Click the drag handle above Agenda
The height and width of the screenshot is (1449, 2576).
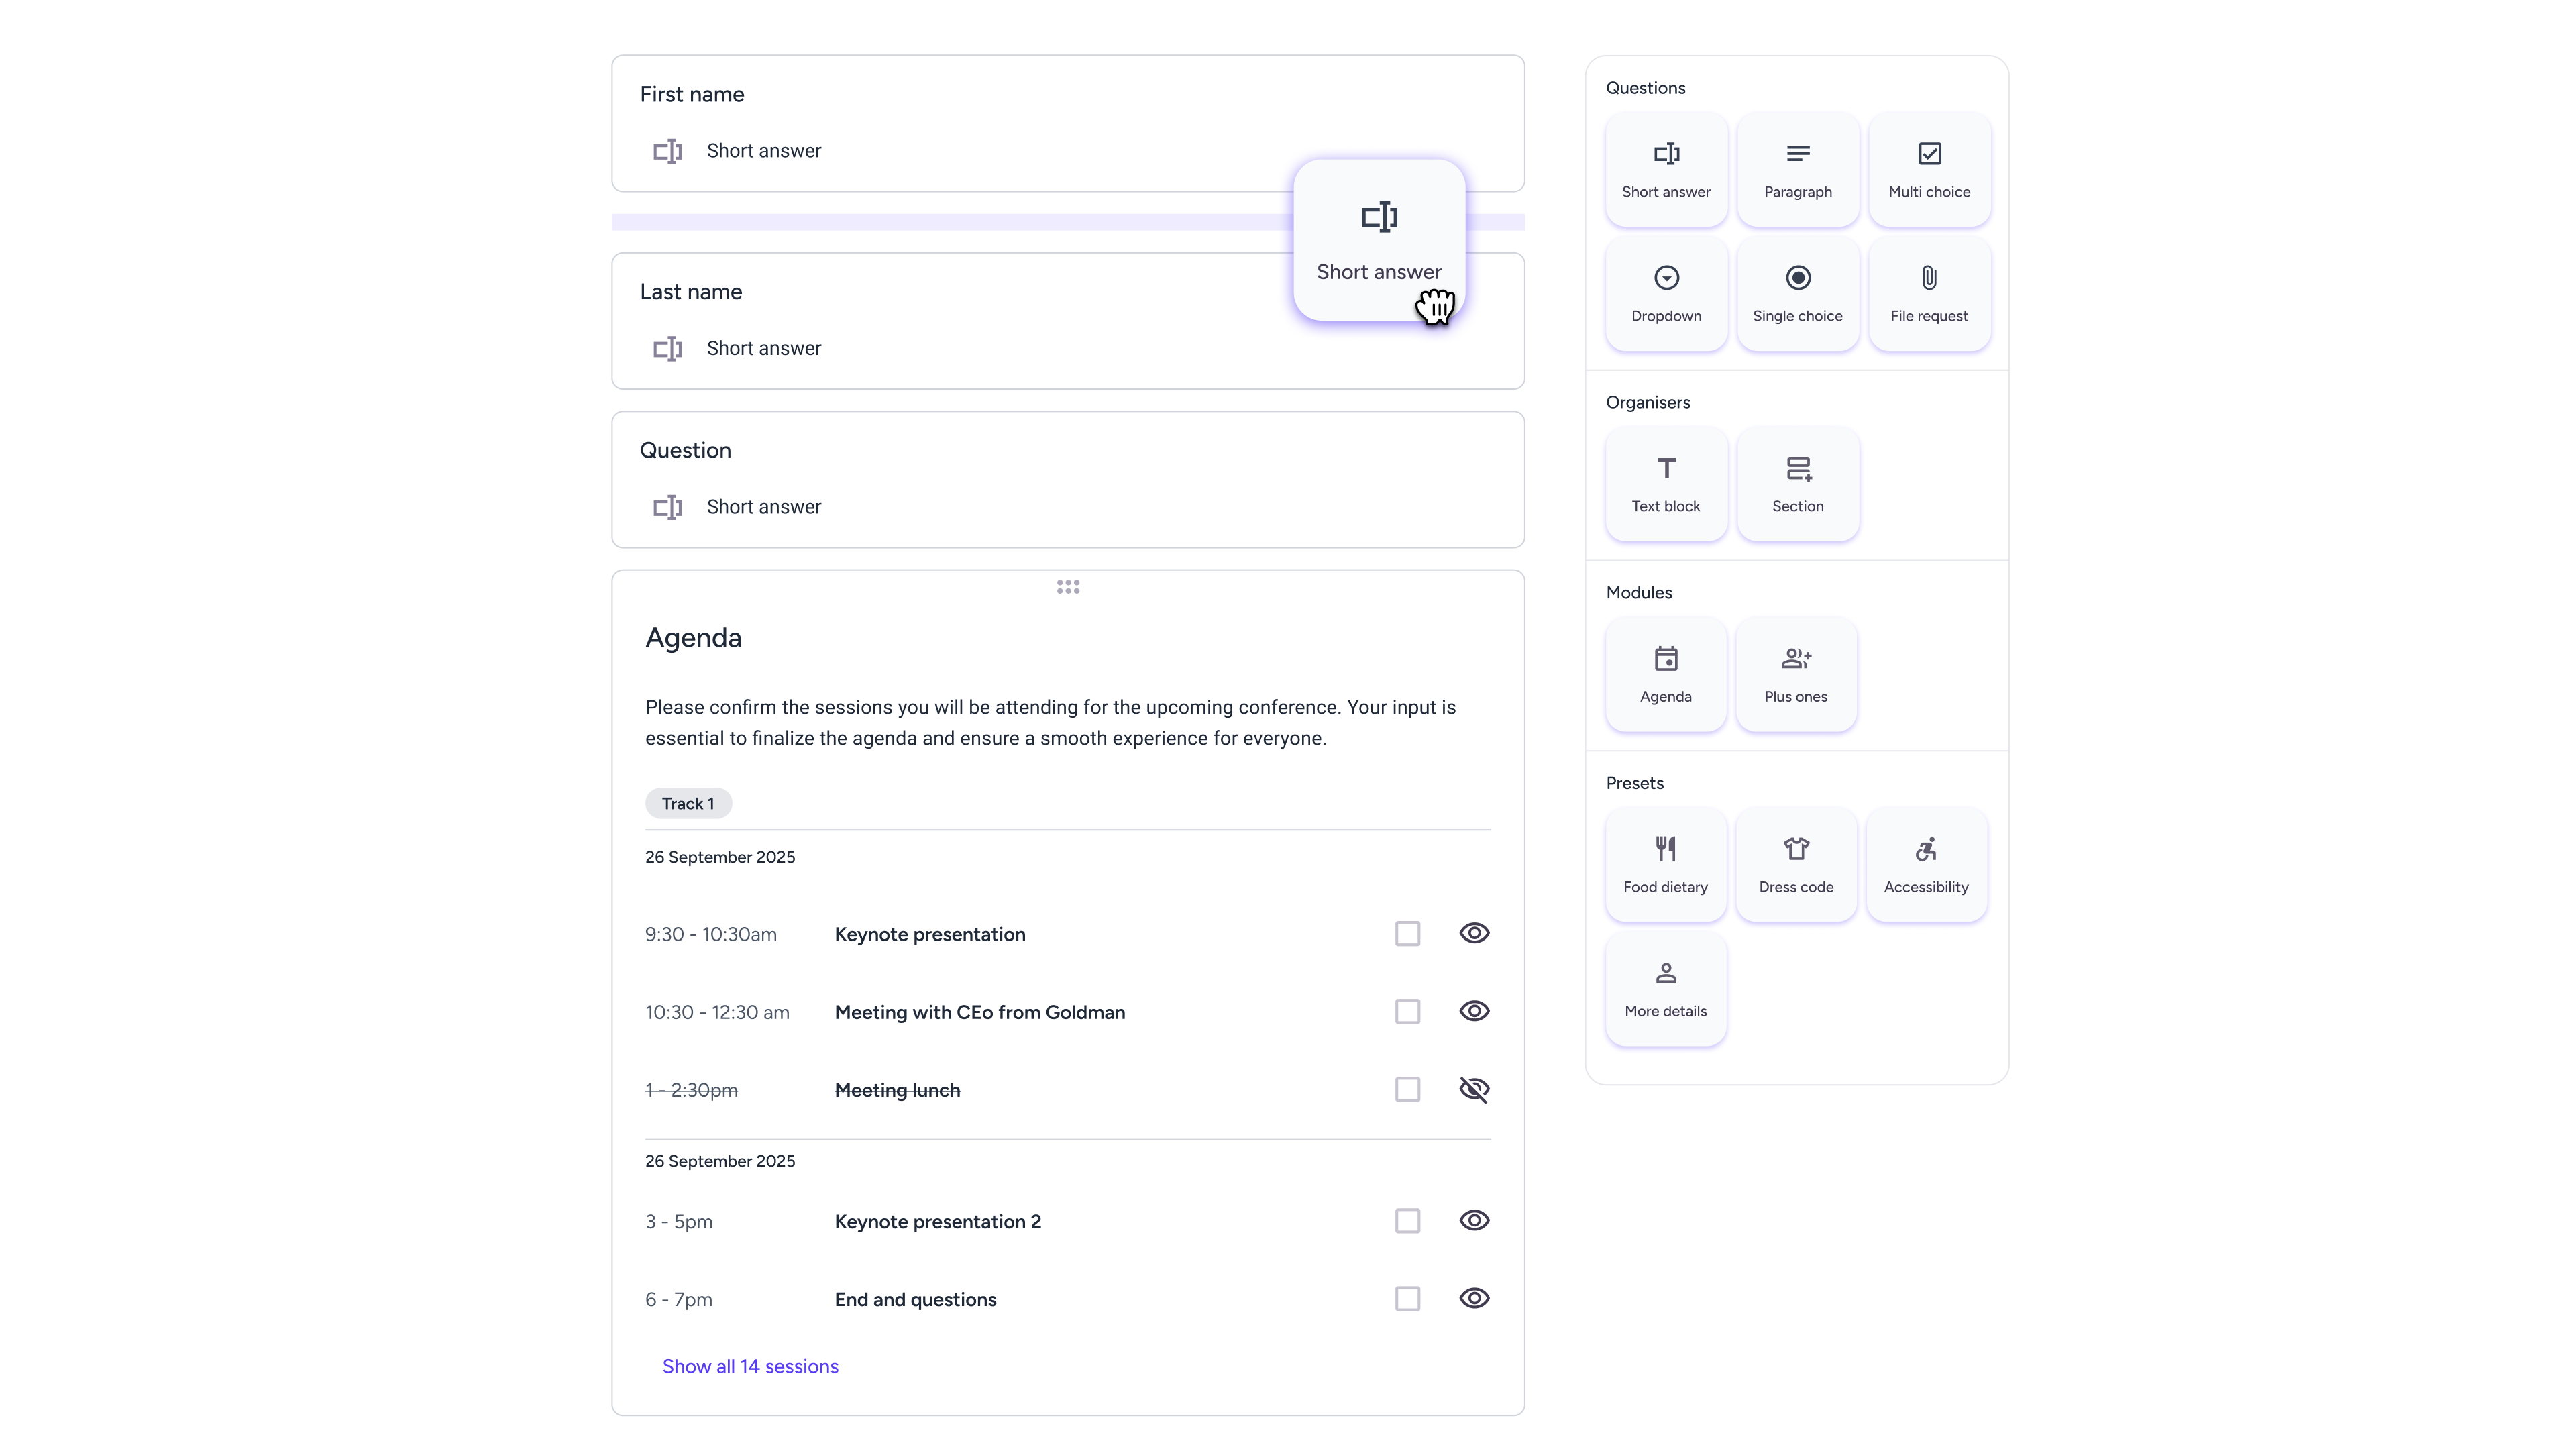(1068, 587)
